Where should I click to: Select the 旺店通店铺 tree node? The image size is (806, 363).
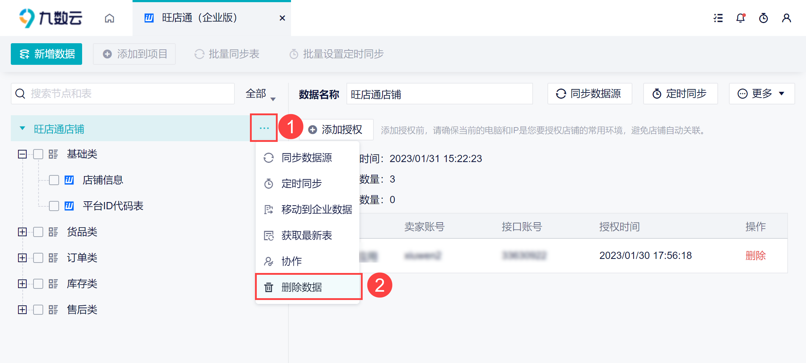click(x=59, y=129)
